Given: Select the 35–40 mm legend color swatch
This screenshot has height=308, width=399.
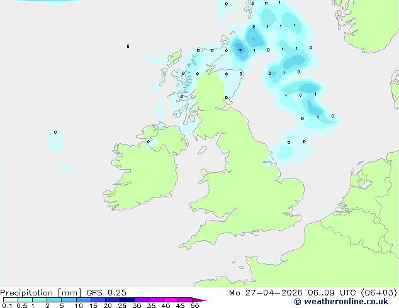Looking at the screenshot, I should pos(156,300).
